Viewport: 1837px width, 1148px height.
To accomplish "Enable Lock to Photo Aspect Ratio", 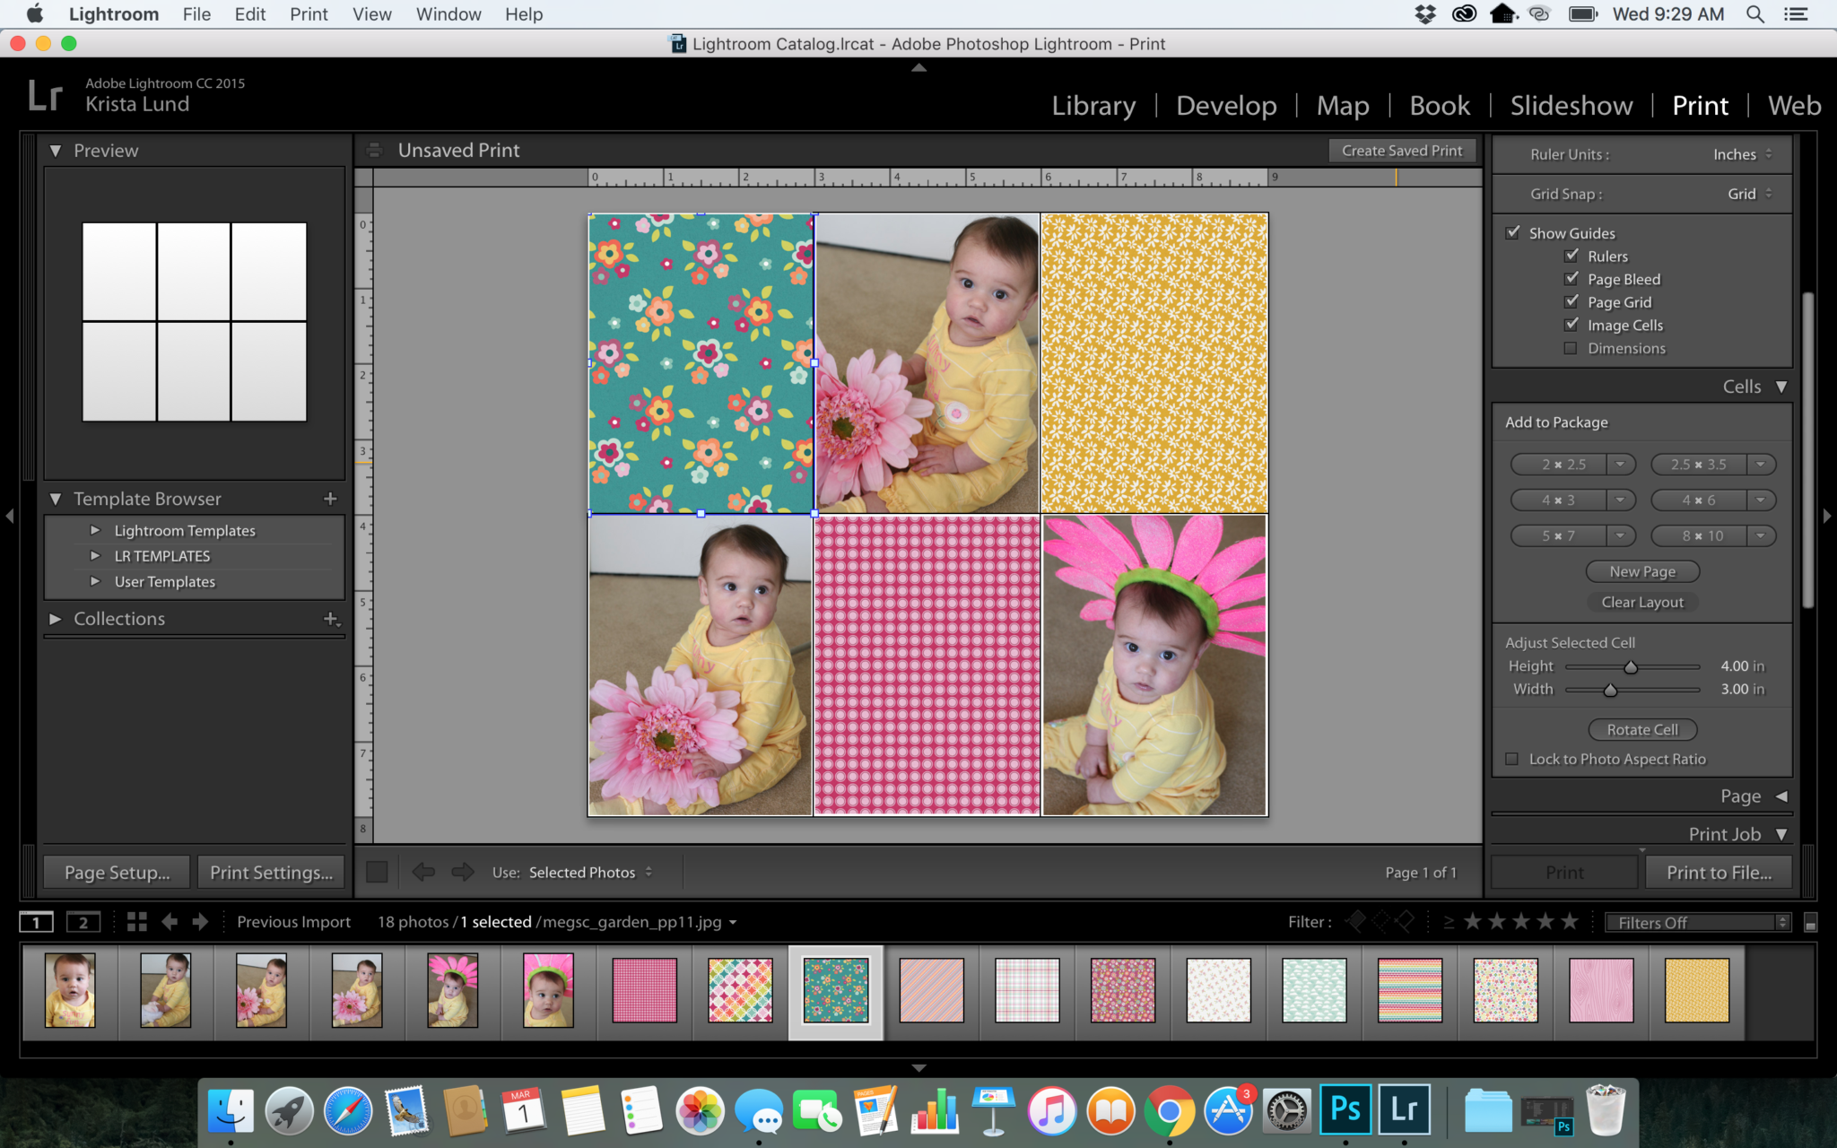I will [1512, 759].
